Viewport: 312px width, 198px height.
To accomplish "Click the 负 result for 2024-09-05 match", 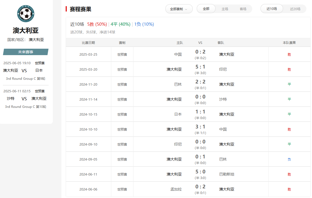I will [x=289, y=159].
